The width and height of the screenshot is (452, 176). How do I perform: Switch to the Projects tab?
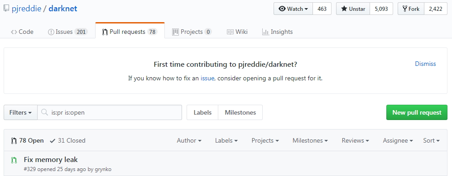[x=192, y=32]
